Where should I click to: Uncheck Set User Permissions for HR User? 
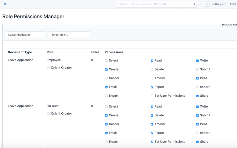pyautogui.click(x=152, y=142)
